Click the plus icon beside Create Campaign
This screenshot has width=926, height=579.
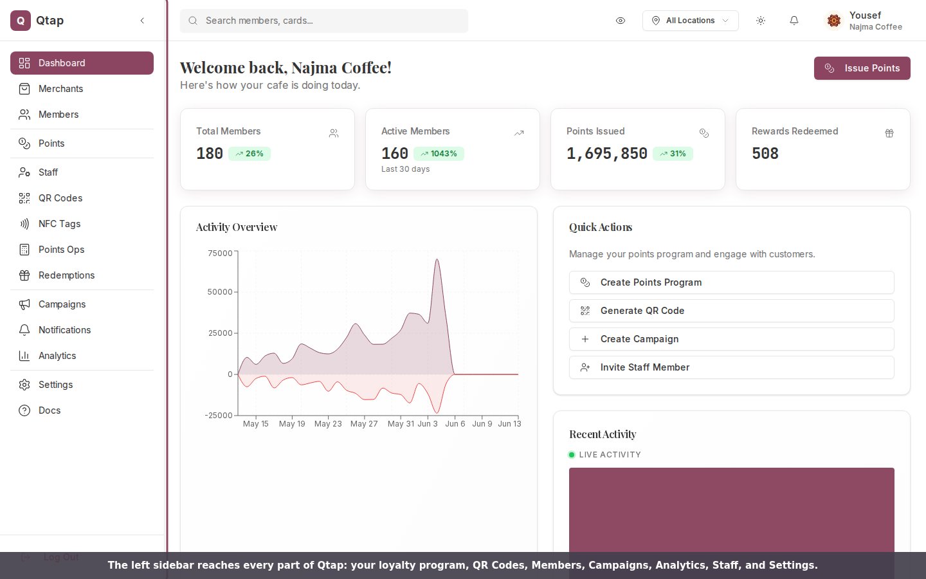pos(585,339)
